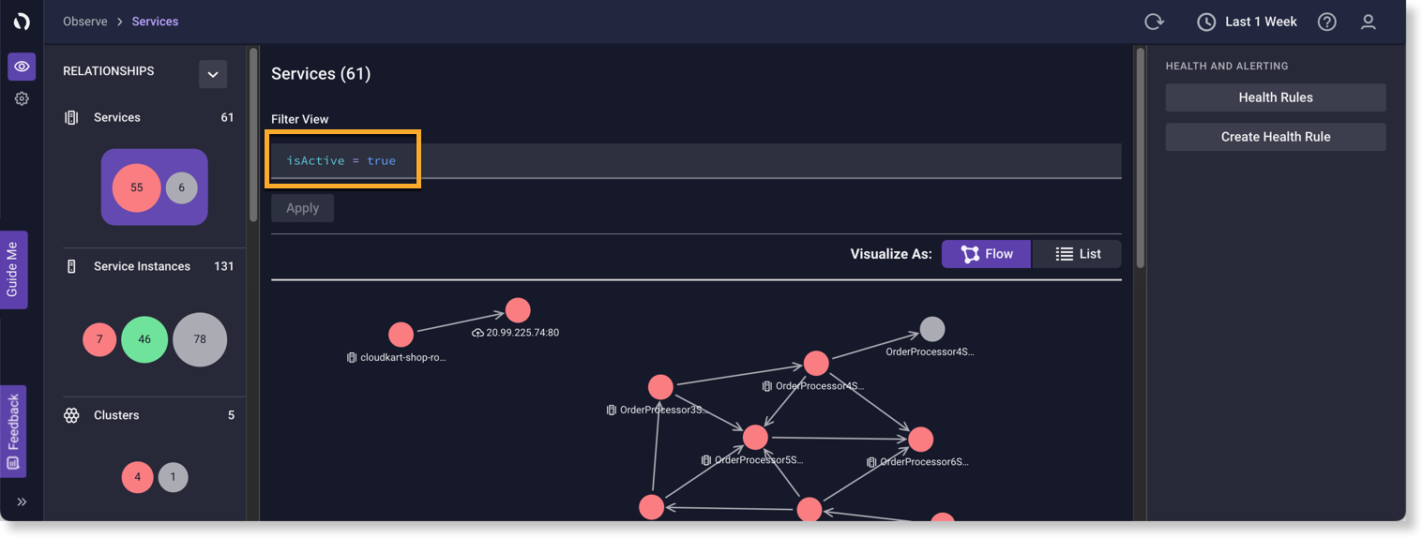Select the gray 6 services bubble
The width and height of the screenshot is (1423, 538).
click(x=182, y=187)
